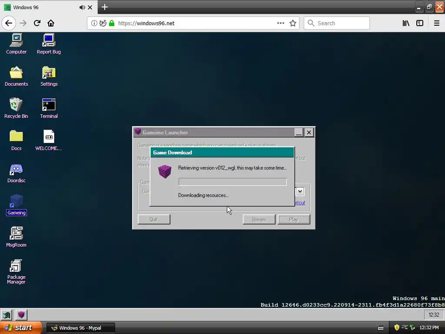This screenshot has height=334, width=445.
Task: Click the keyboard icon in system tray
Action: pyautogui.click(x=381, y=328)
